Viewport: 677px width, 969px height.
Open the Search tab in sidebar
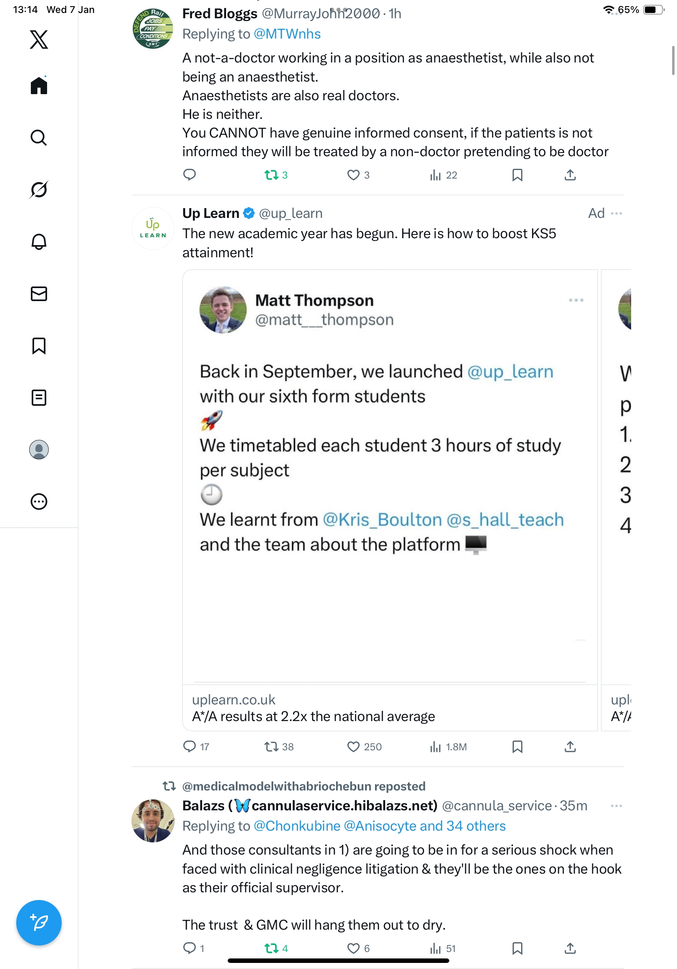click(x=39, y=138)
